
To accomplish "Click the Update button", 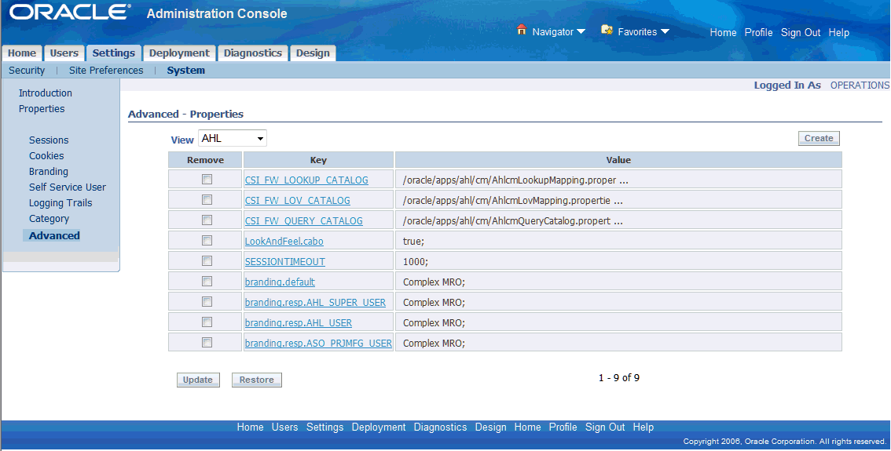I will tap(198, 380).
